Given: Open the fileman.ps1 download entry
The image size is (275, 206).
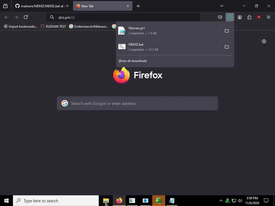Looking at the screenshot, I should [x=168, y=31].
